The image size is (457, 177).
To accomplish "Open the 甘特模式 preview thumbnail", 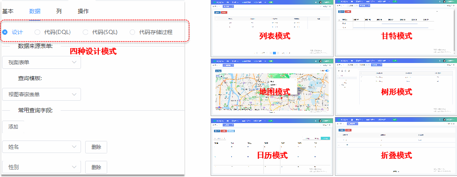I will (396, 28).
